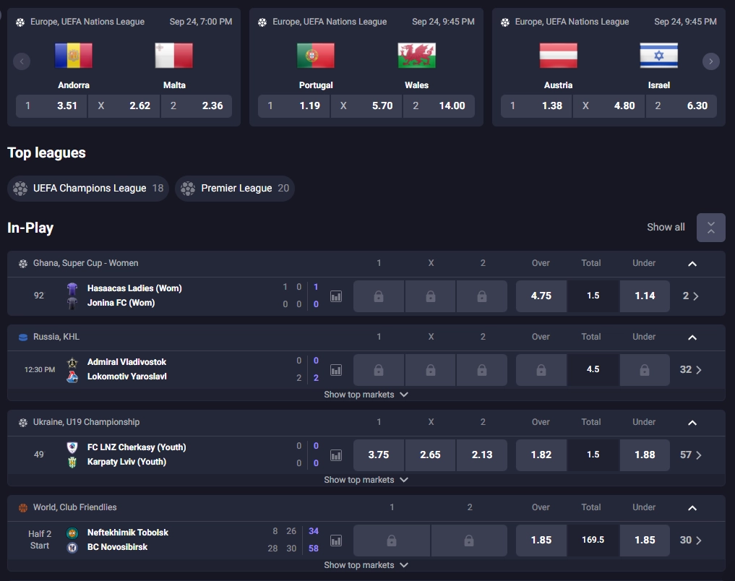Select Over 4.75 for Hasaacas Ladies match

pos(541,296)
